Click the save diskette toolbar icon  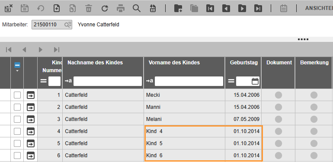(x=24, y=8)
